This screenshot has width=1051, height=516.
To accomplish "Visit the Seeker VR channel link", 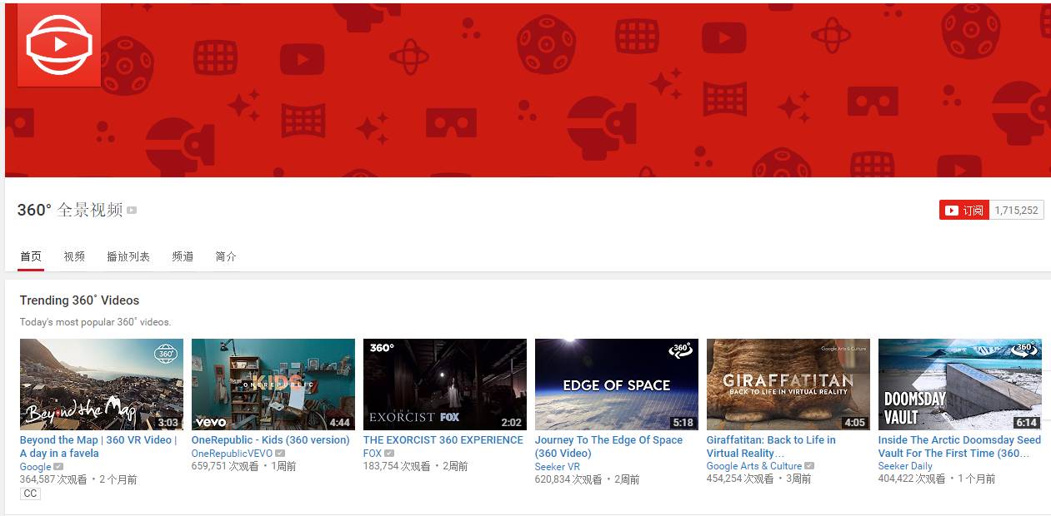I will [x=557, y=467].
